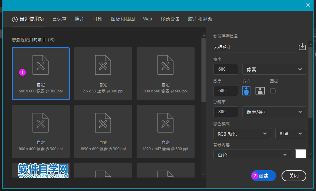Click the 创建 create button
316x191 pixels.
264,176
